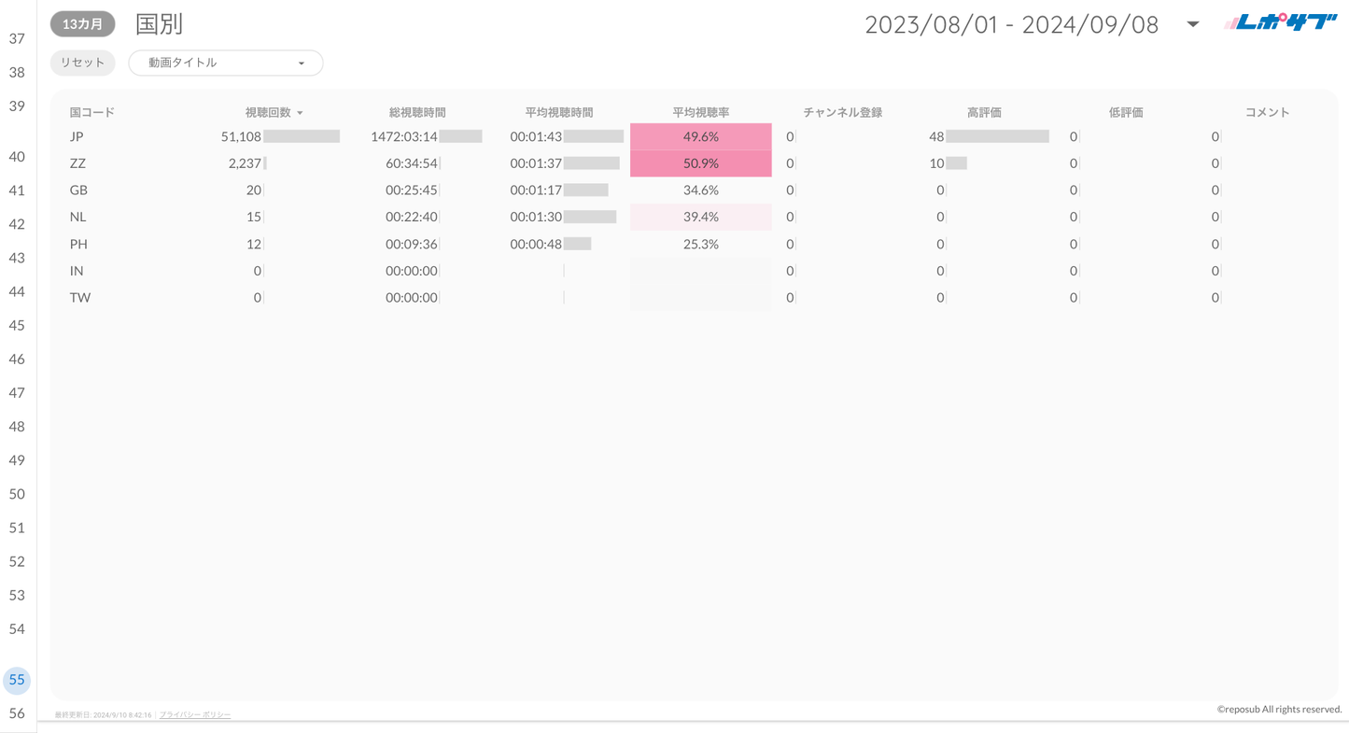Click the 48 likes value for JP
This screenshot has height=733, width=1349.
[936, 136]
